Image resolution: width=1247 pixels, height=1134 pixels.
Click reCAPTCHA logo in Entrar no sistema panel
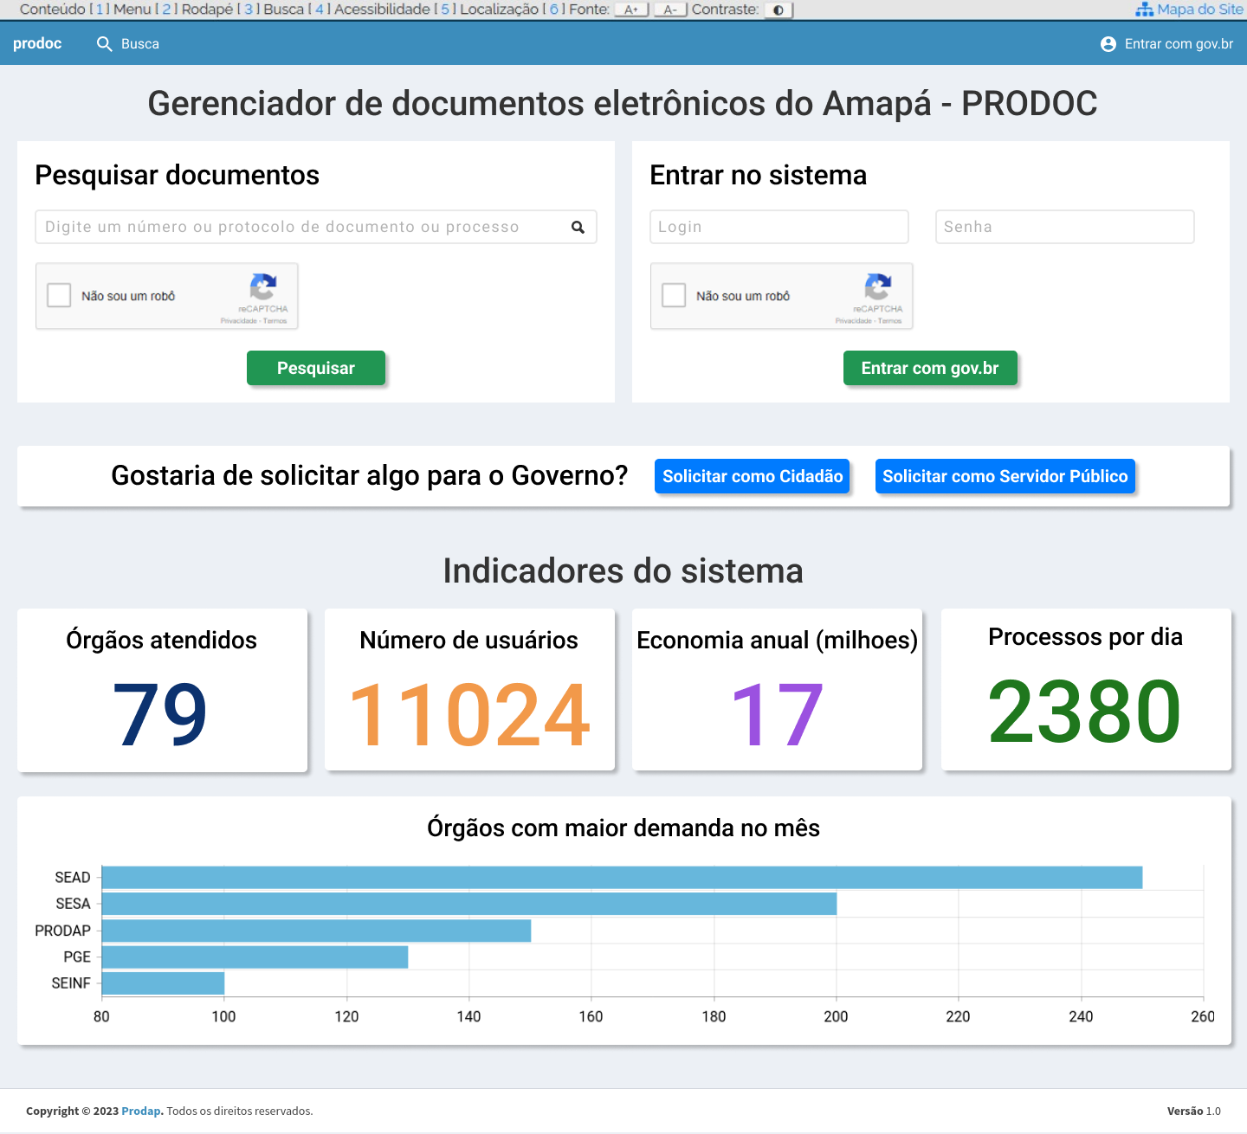[878, 287]
